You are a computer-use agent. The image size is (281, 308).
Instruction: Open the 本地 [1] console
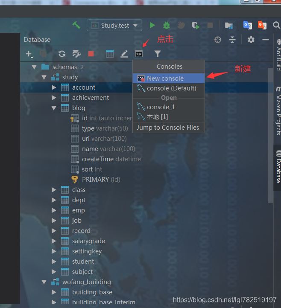pos(169,117)
